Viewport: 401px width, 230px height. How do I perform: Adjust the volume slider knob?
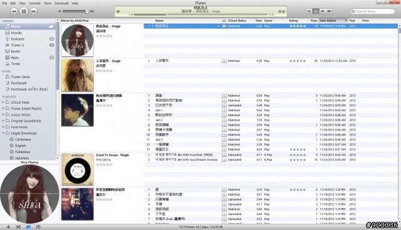pyautogui.click(x=87, y=11)
